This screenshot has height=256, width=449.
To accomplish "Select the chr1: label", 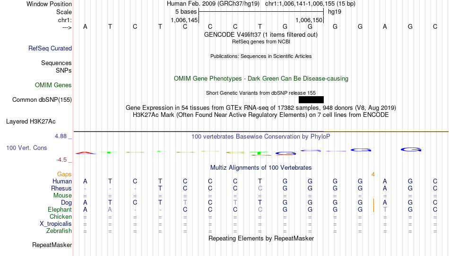I will point(65,20).
